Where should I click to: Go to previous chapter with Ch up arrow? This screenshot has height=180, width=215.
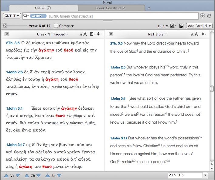(x=27, y=175)
